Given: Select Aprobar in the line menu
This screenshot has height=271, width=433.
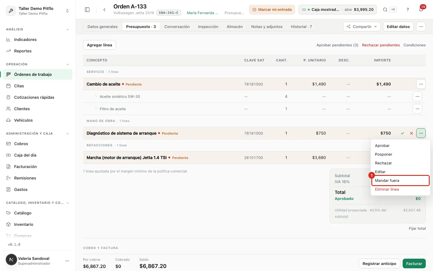Looking at the screenshot, I should click(x=400, y=146).
